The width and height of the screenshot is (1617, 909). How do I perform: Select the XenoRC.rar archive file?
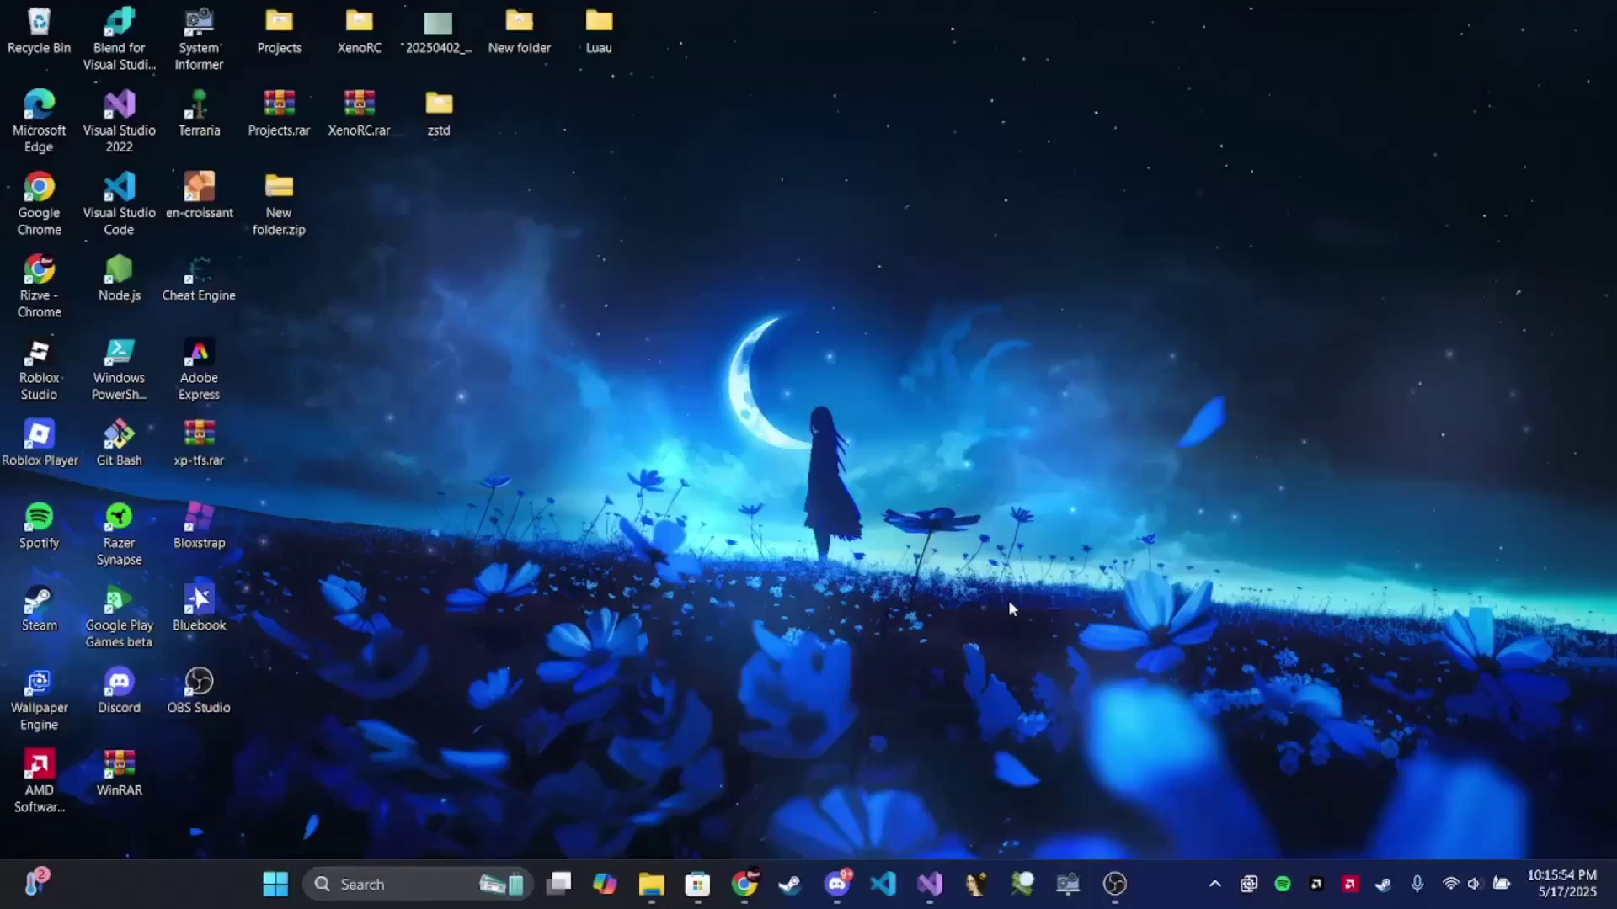359,114
